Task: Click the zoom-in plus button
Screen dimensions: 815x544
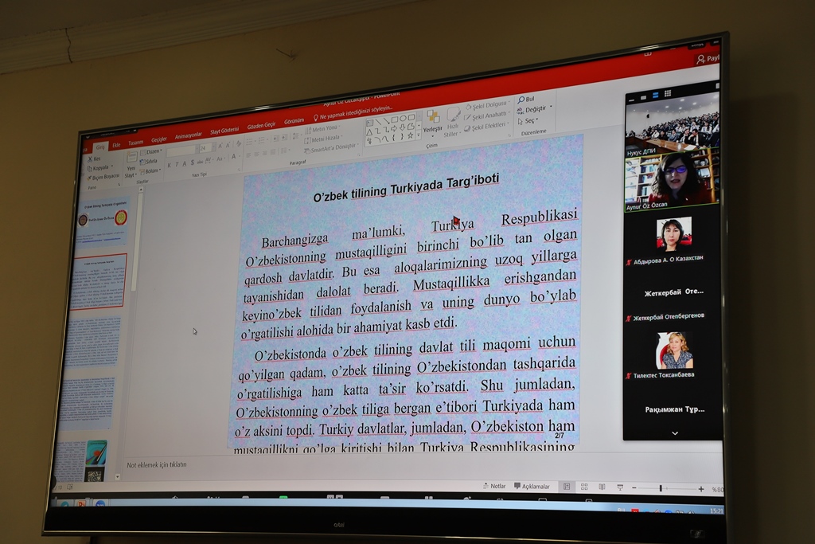Action: coord(700,489)
